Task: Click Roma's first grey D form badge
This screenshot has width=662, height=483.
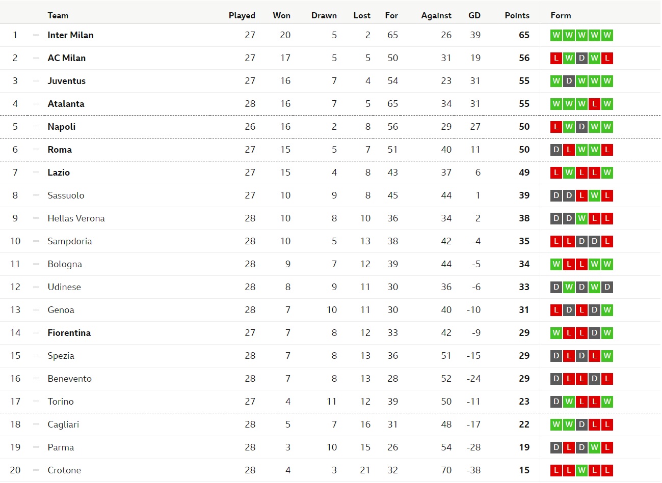Action: pyautogui.click(x=556, y=150)
